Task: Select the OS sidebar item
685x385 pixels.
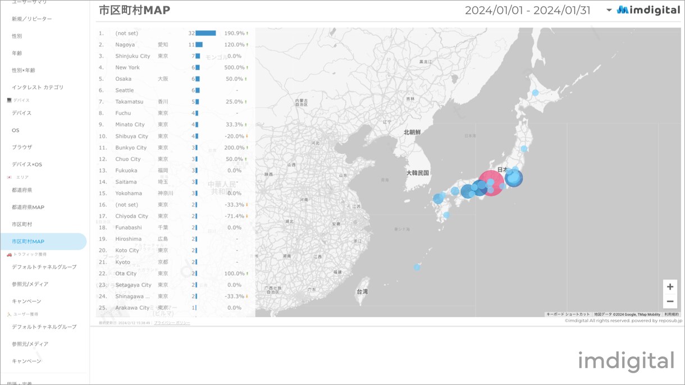Action: [x=16, y=130]
